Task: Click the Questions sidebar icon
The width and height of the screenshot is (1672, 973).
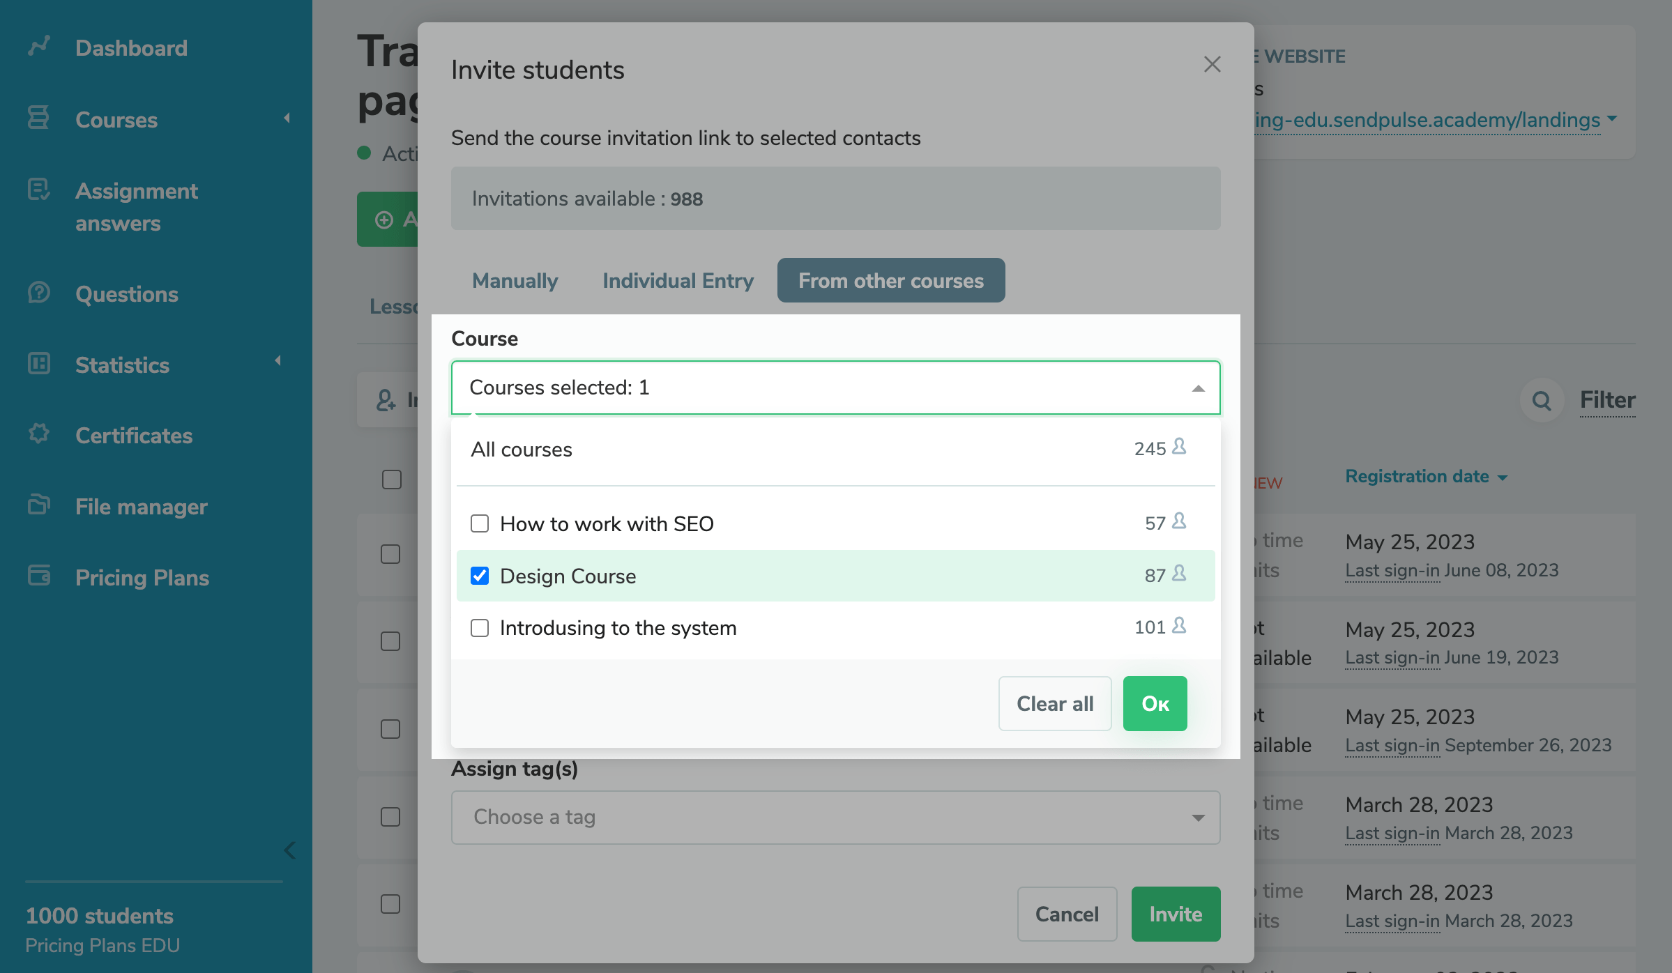Action: coord(39,293)
